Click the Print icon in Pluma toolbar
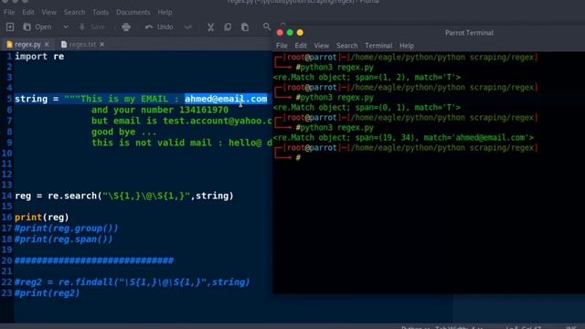This screenshot has width=585, height=329. click(126, 27)
